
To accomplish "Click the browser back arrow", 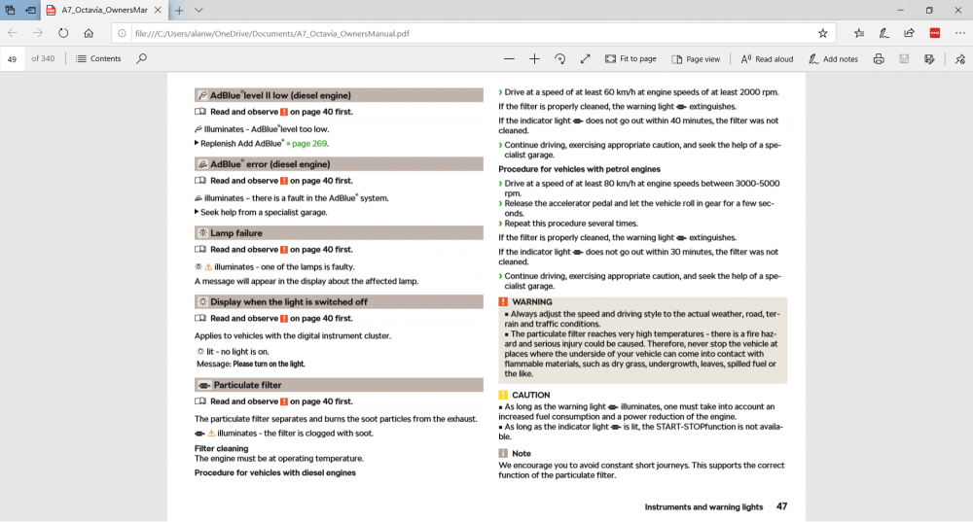I will click(x=13, y=33).
